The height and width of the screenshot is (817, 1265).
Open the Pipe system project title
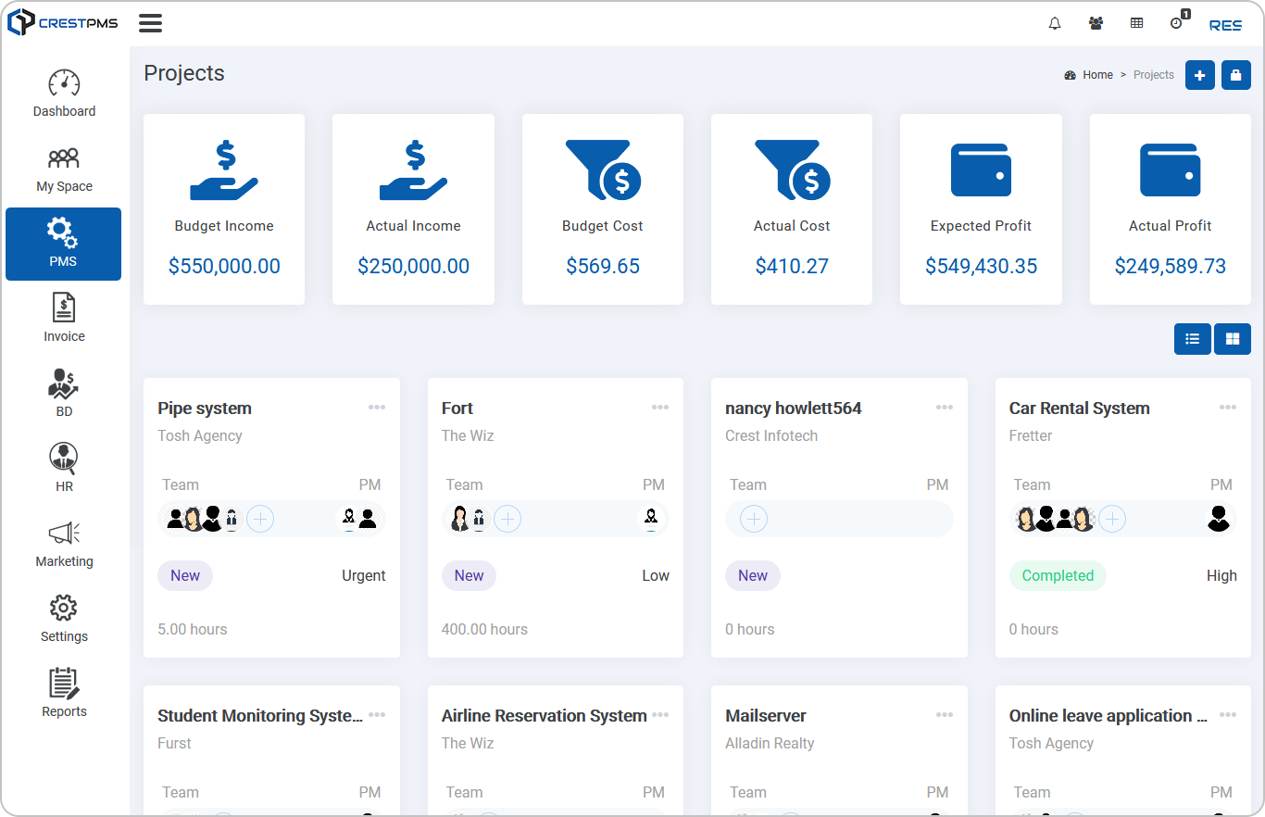click(x=205, y=408)
